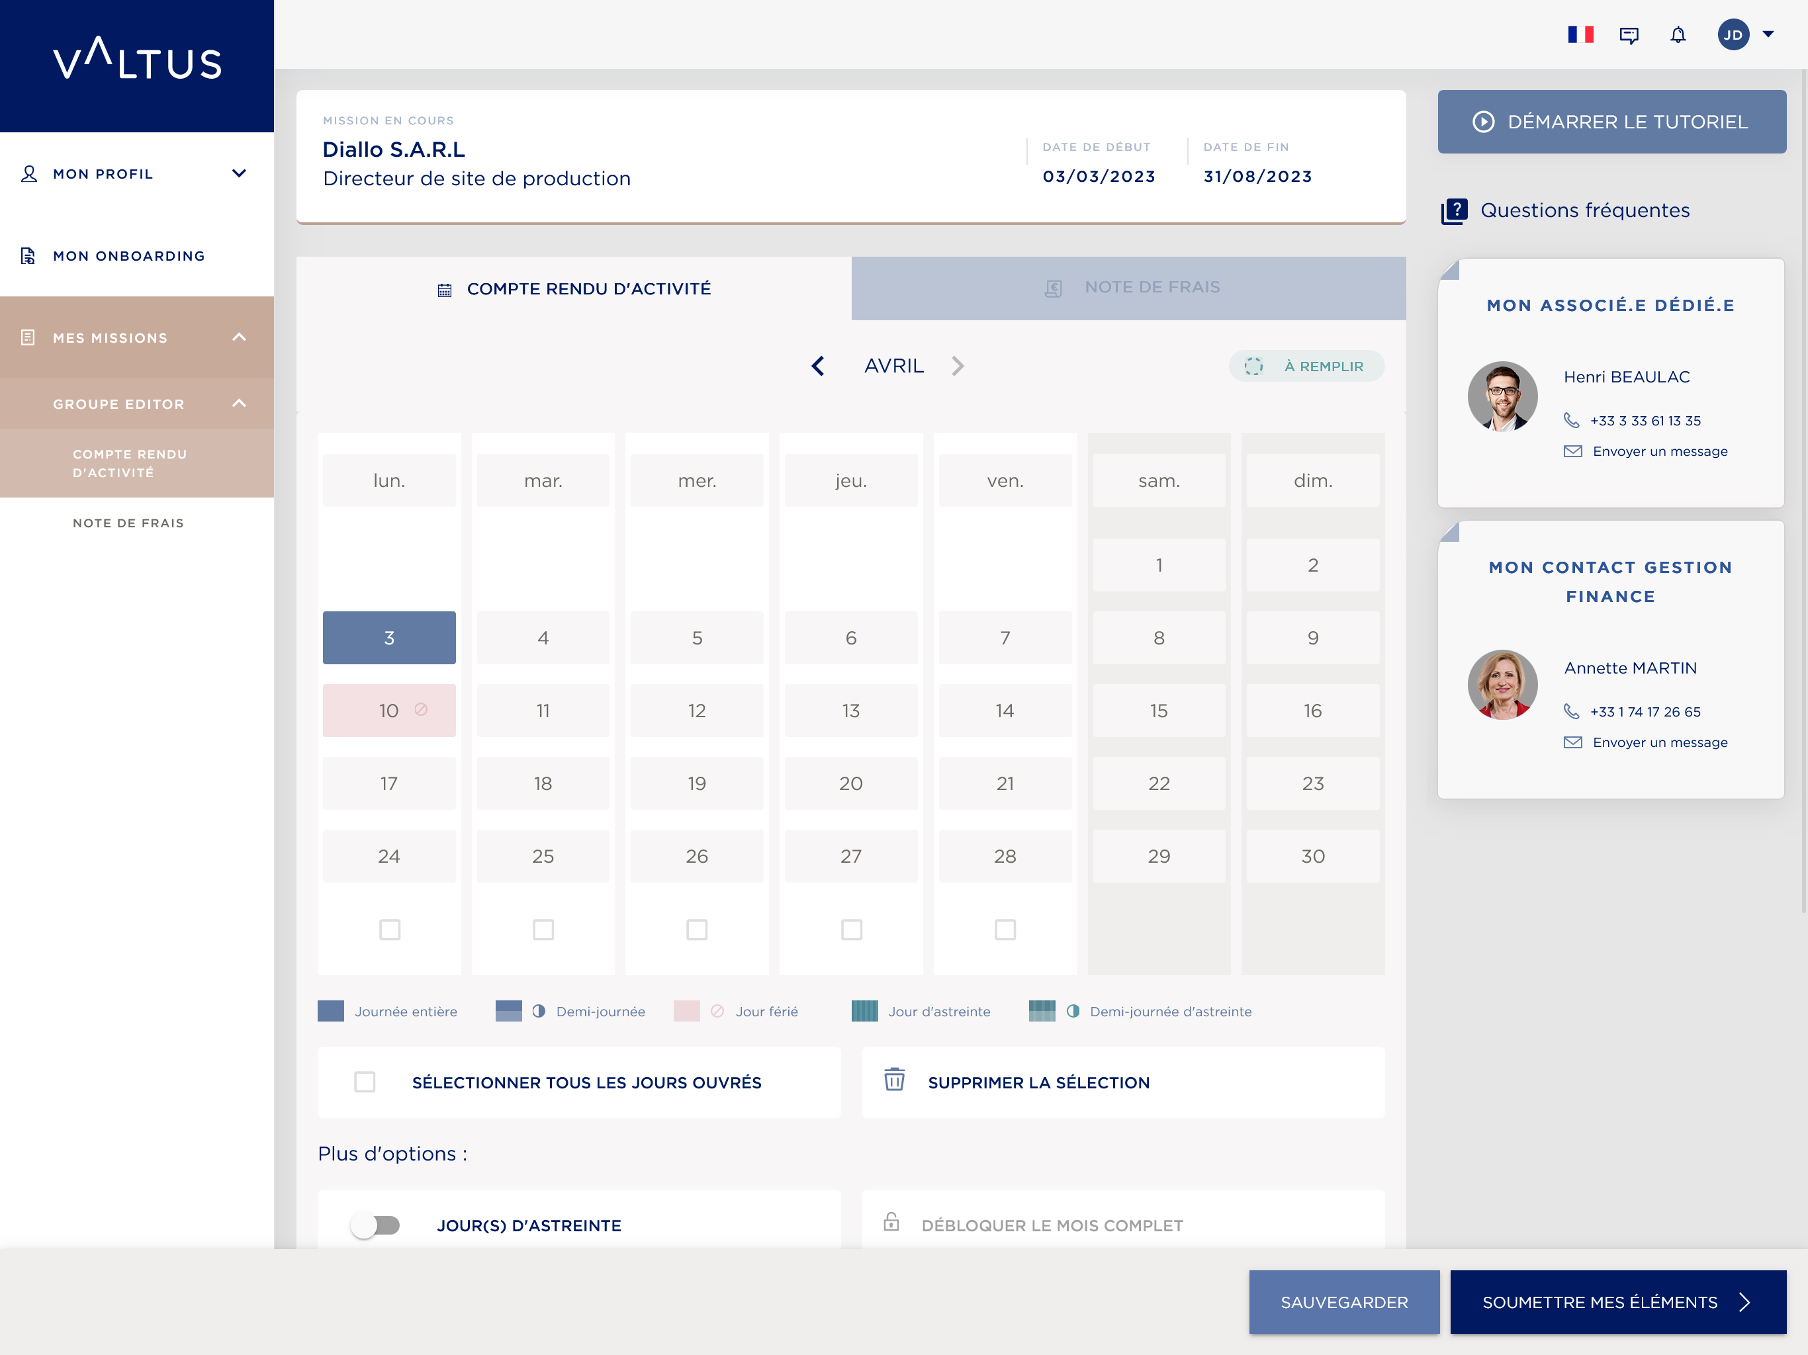
Task: Click Supprimer la sélection button
Action: click(x=1123, y=1082)
